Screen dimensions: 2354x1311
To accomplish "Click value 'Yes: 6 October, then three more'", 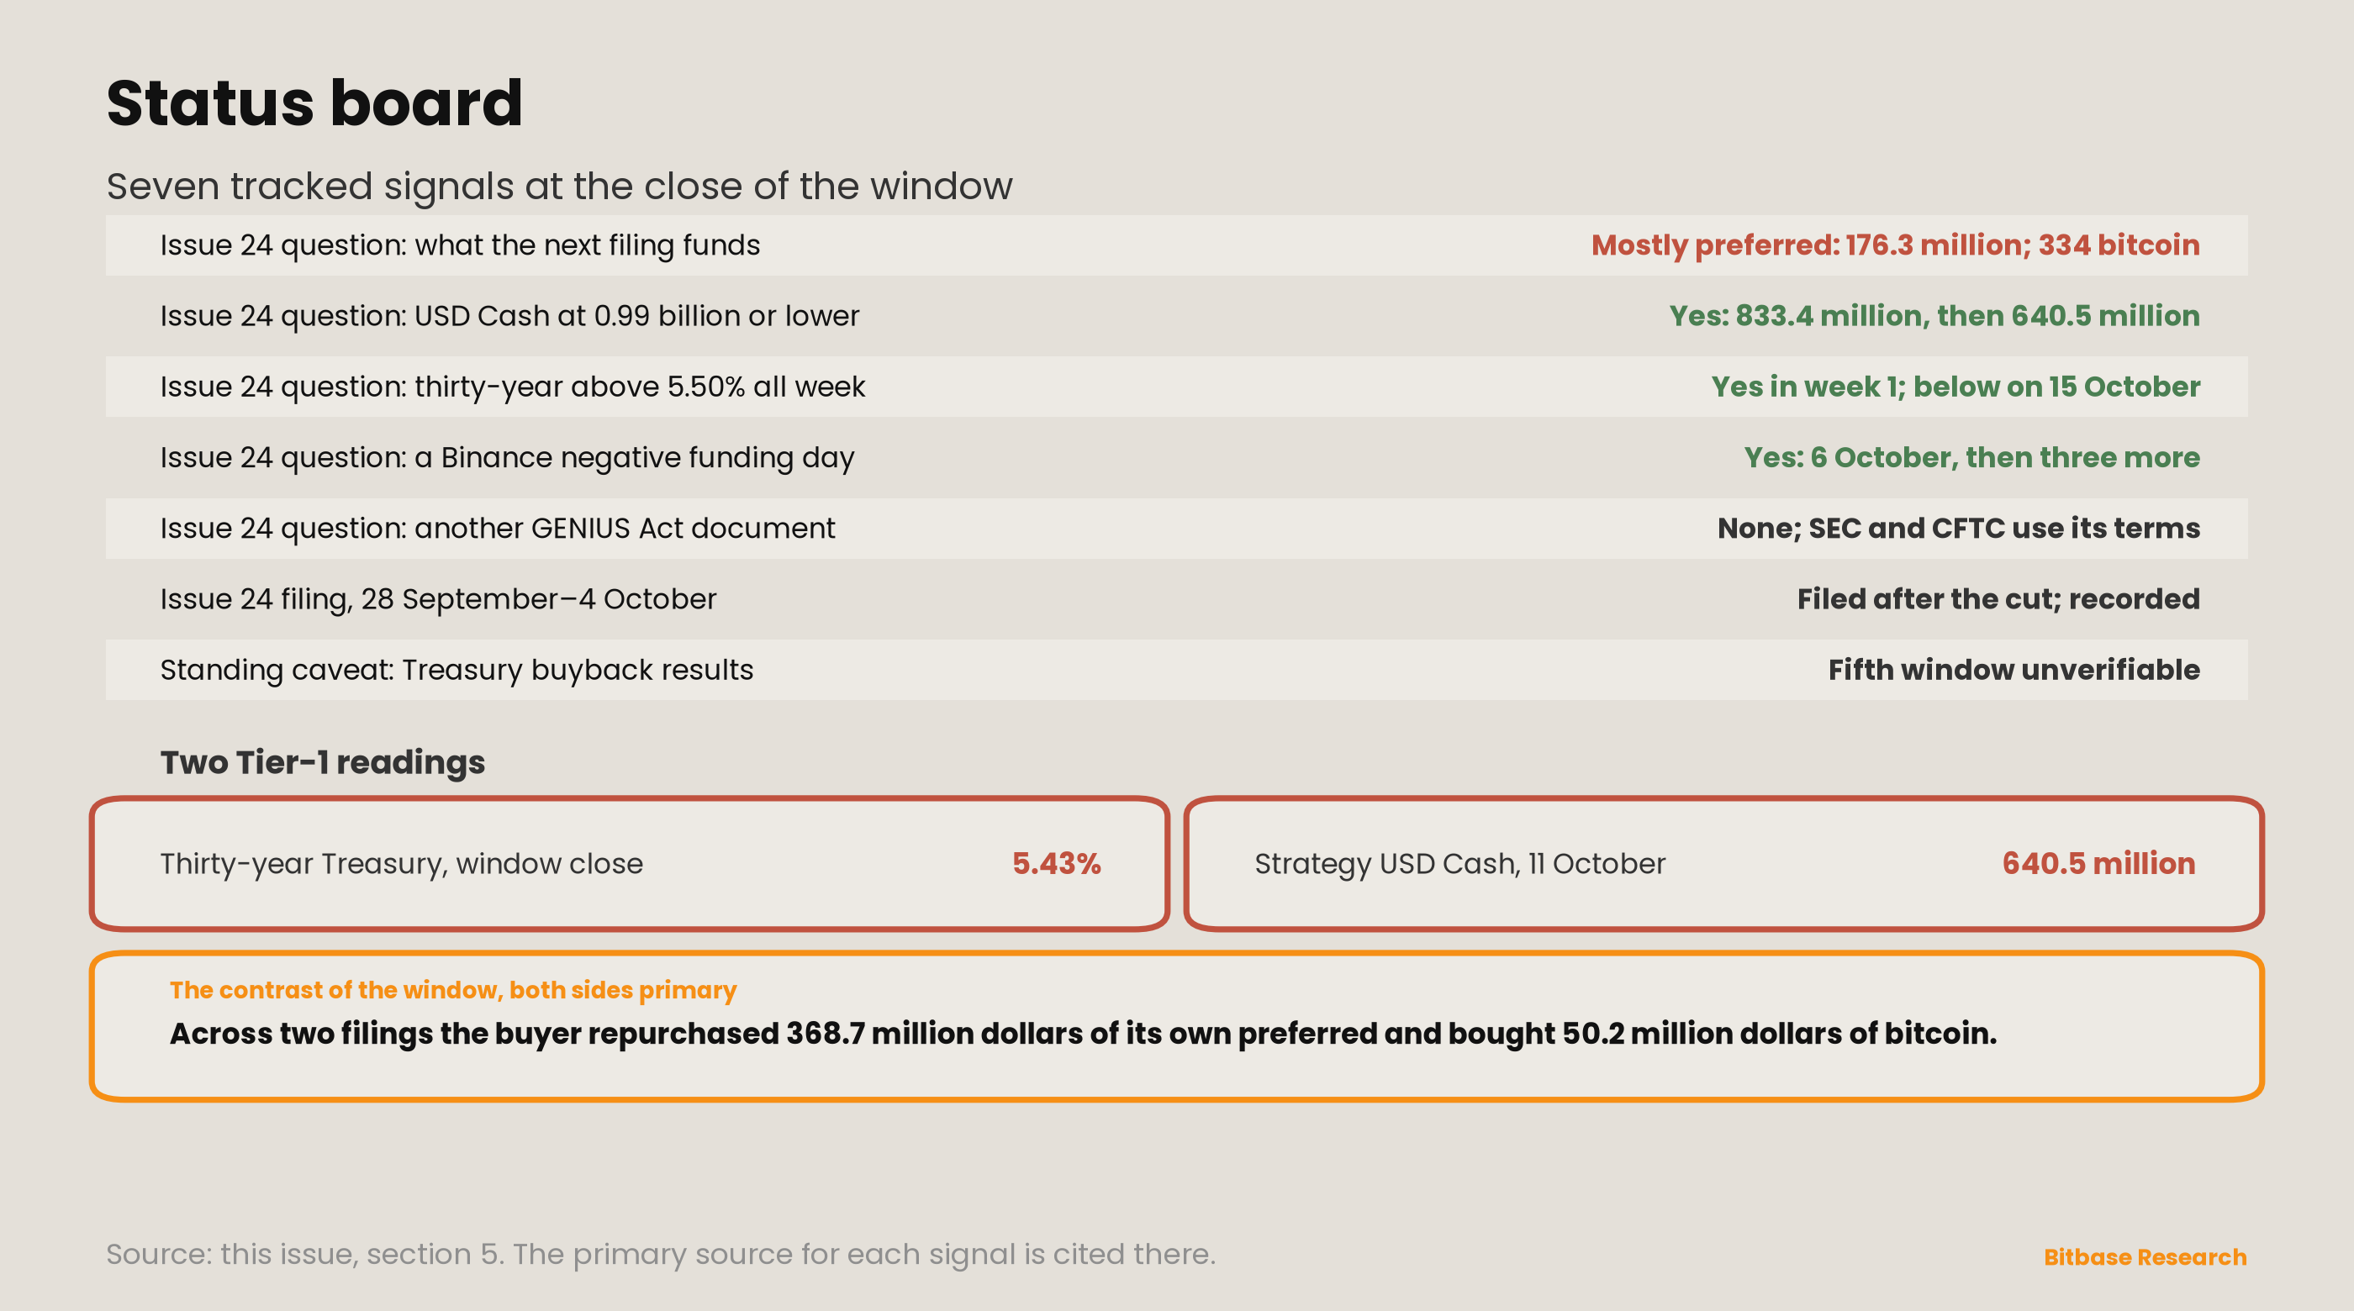I will (x=1971, y=458).
